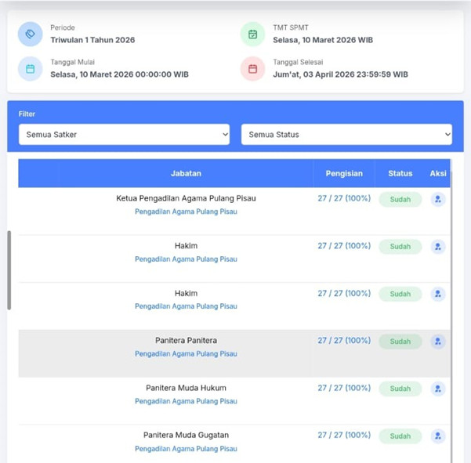Open Pengadilan Agama link under Panitera Muda Gugatan

point(186,449)
